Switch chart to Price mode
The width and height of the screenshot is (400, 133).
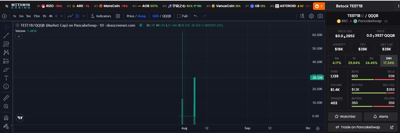(130, 16)
